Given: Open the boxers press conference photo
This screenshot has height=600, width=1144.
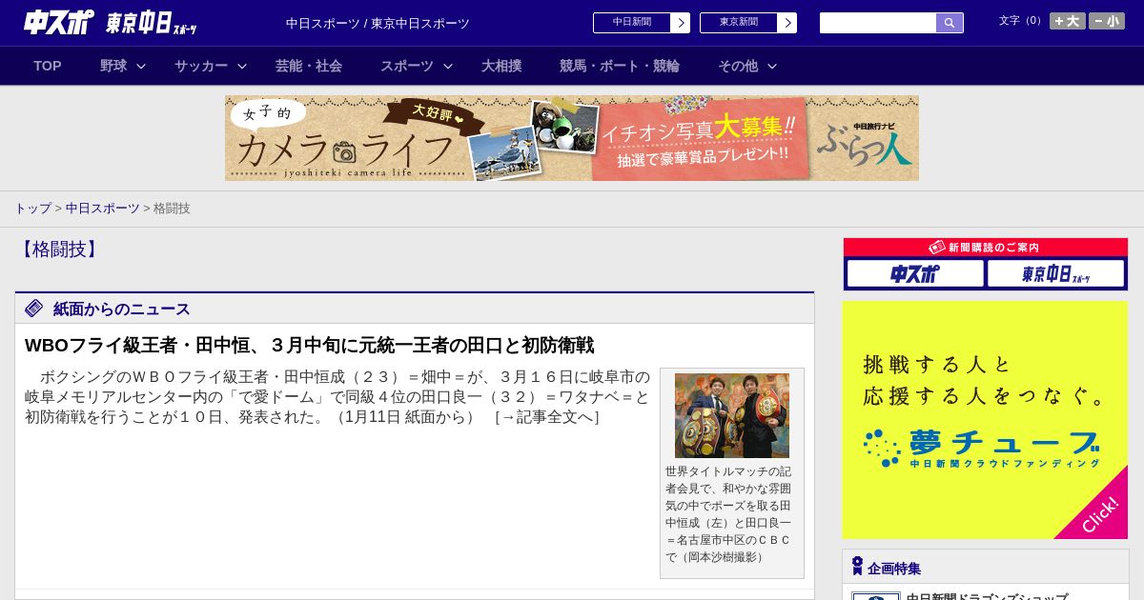Looking at the screenshot, I should tap(732, 415).
